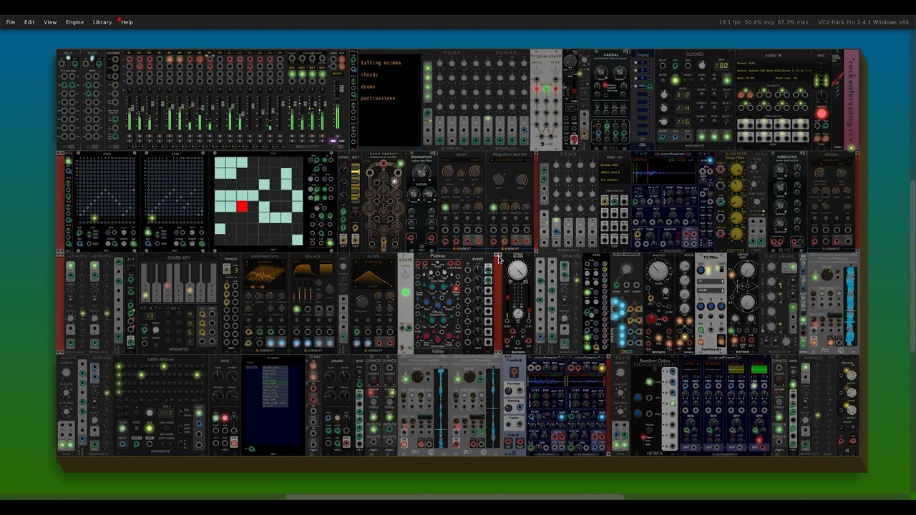This screenshot has height=515, width=916.
Task: Click the big knob on the evenVCO module
Action: coord(658,271)
